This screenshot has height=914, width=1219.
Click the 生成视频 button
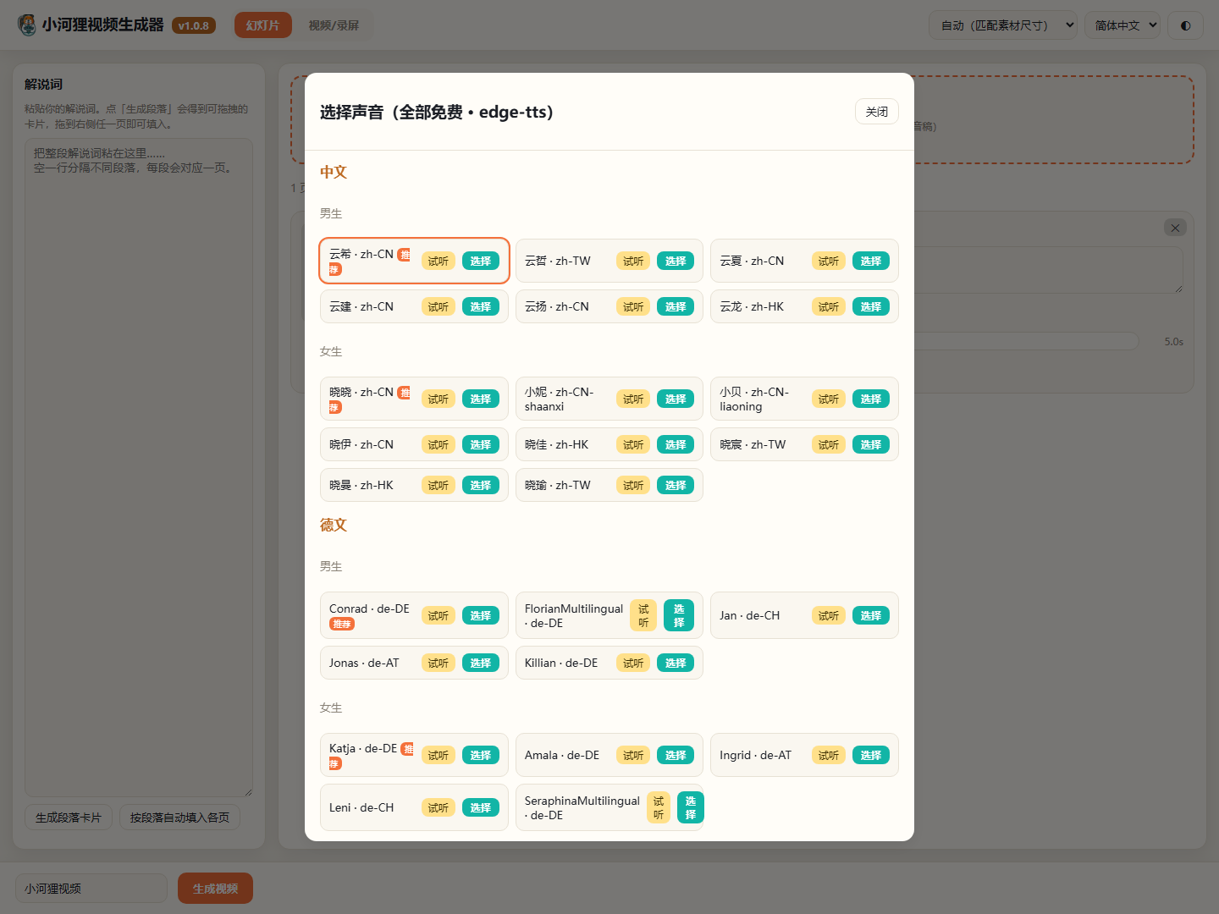coord(215,889)
